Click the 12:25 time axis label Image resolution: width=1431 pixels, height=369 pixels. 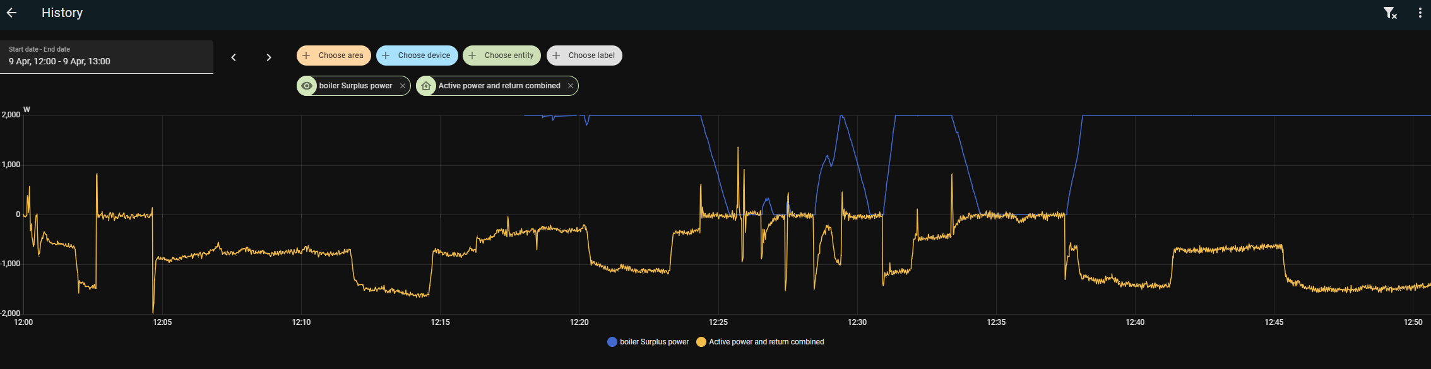point(718,322)
